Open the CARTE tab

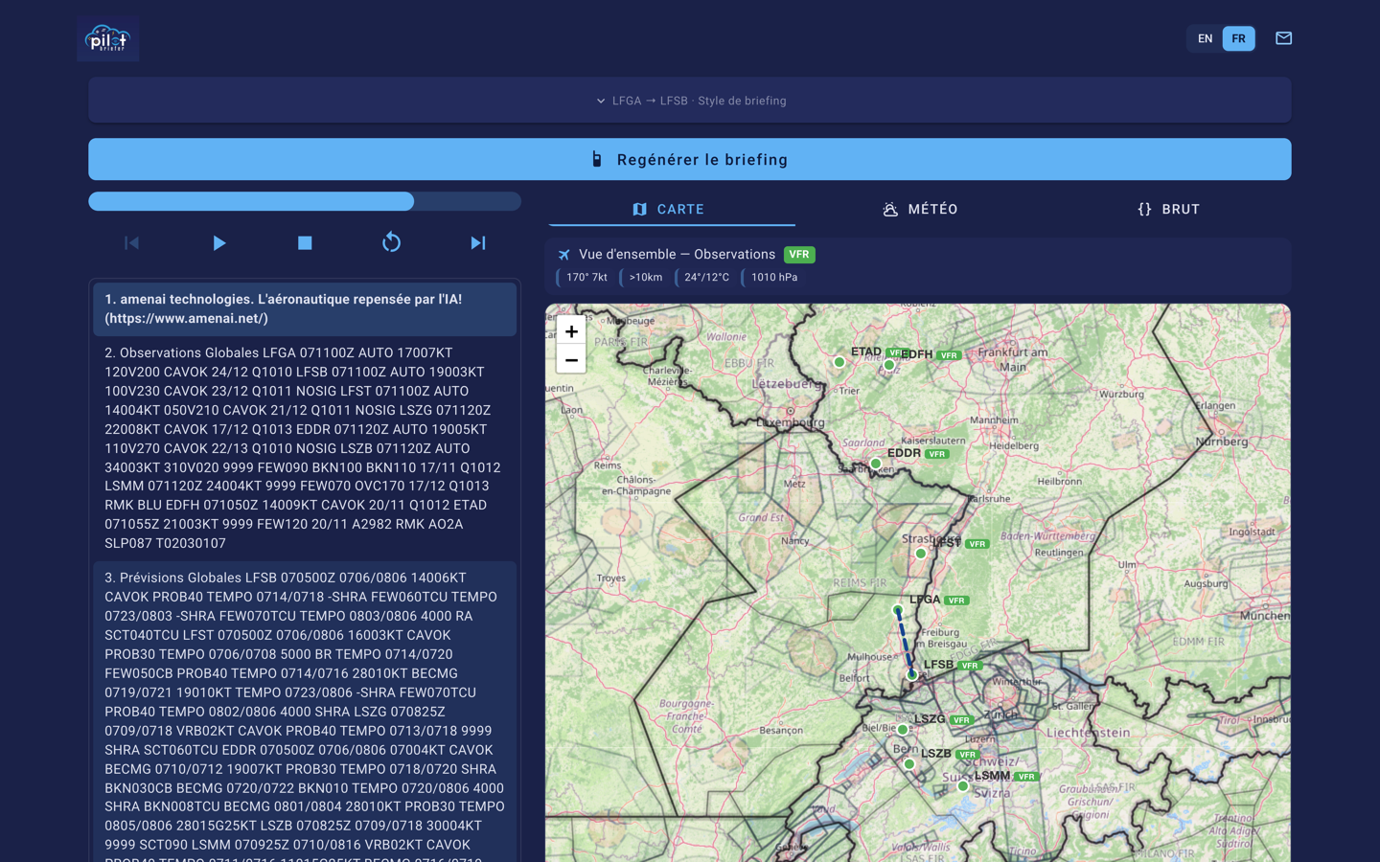[671, 209]
